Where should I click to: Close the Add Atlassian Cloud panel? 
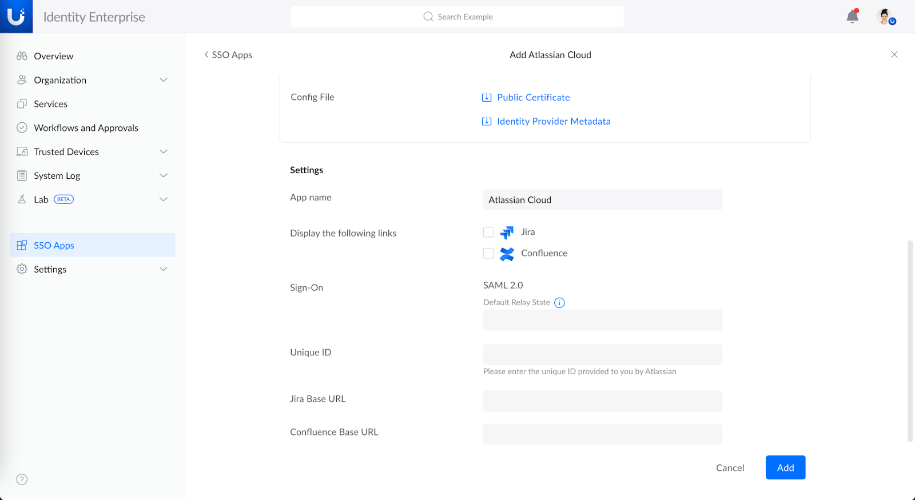pos(894,55)
